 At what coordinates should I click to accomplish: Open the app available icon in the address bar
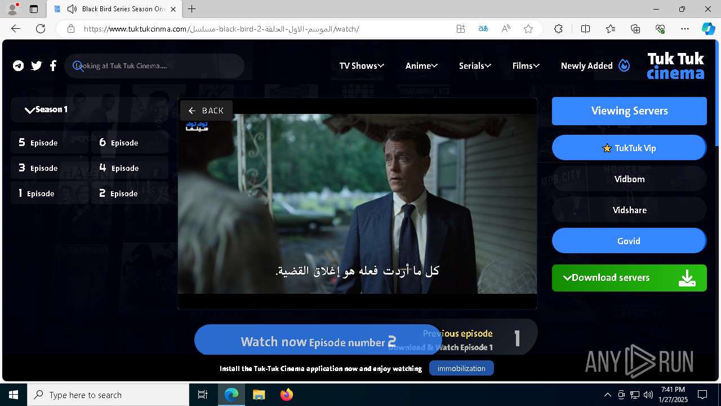(461, 29)
